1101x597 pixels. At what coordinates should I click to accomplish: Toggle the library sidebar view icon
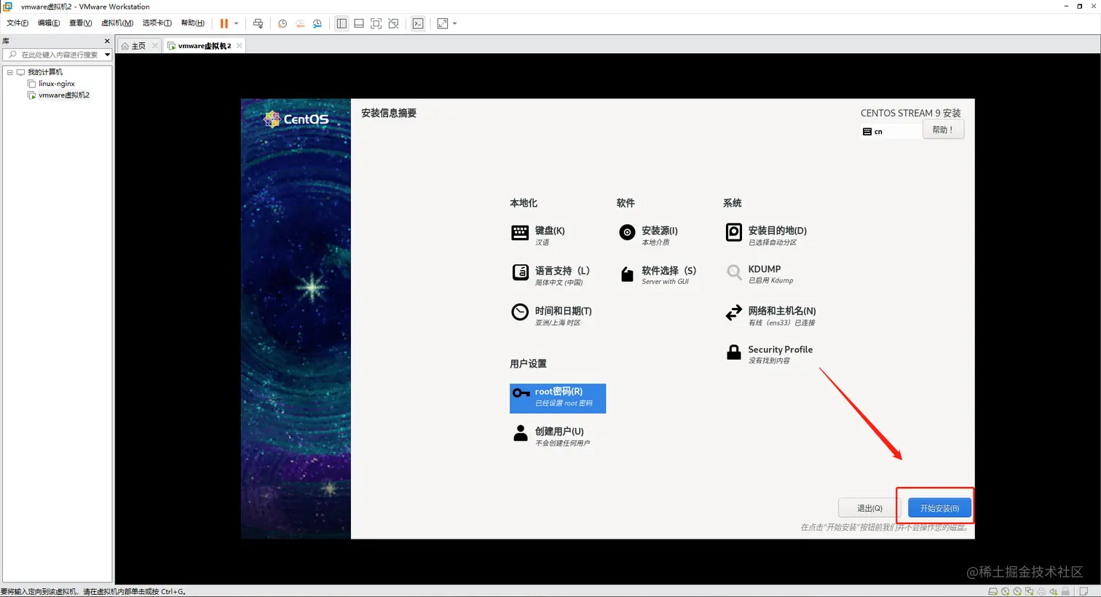[x=342, y=23]
